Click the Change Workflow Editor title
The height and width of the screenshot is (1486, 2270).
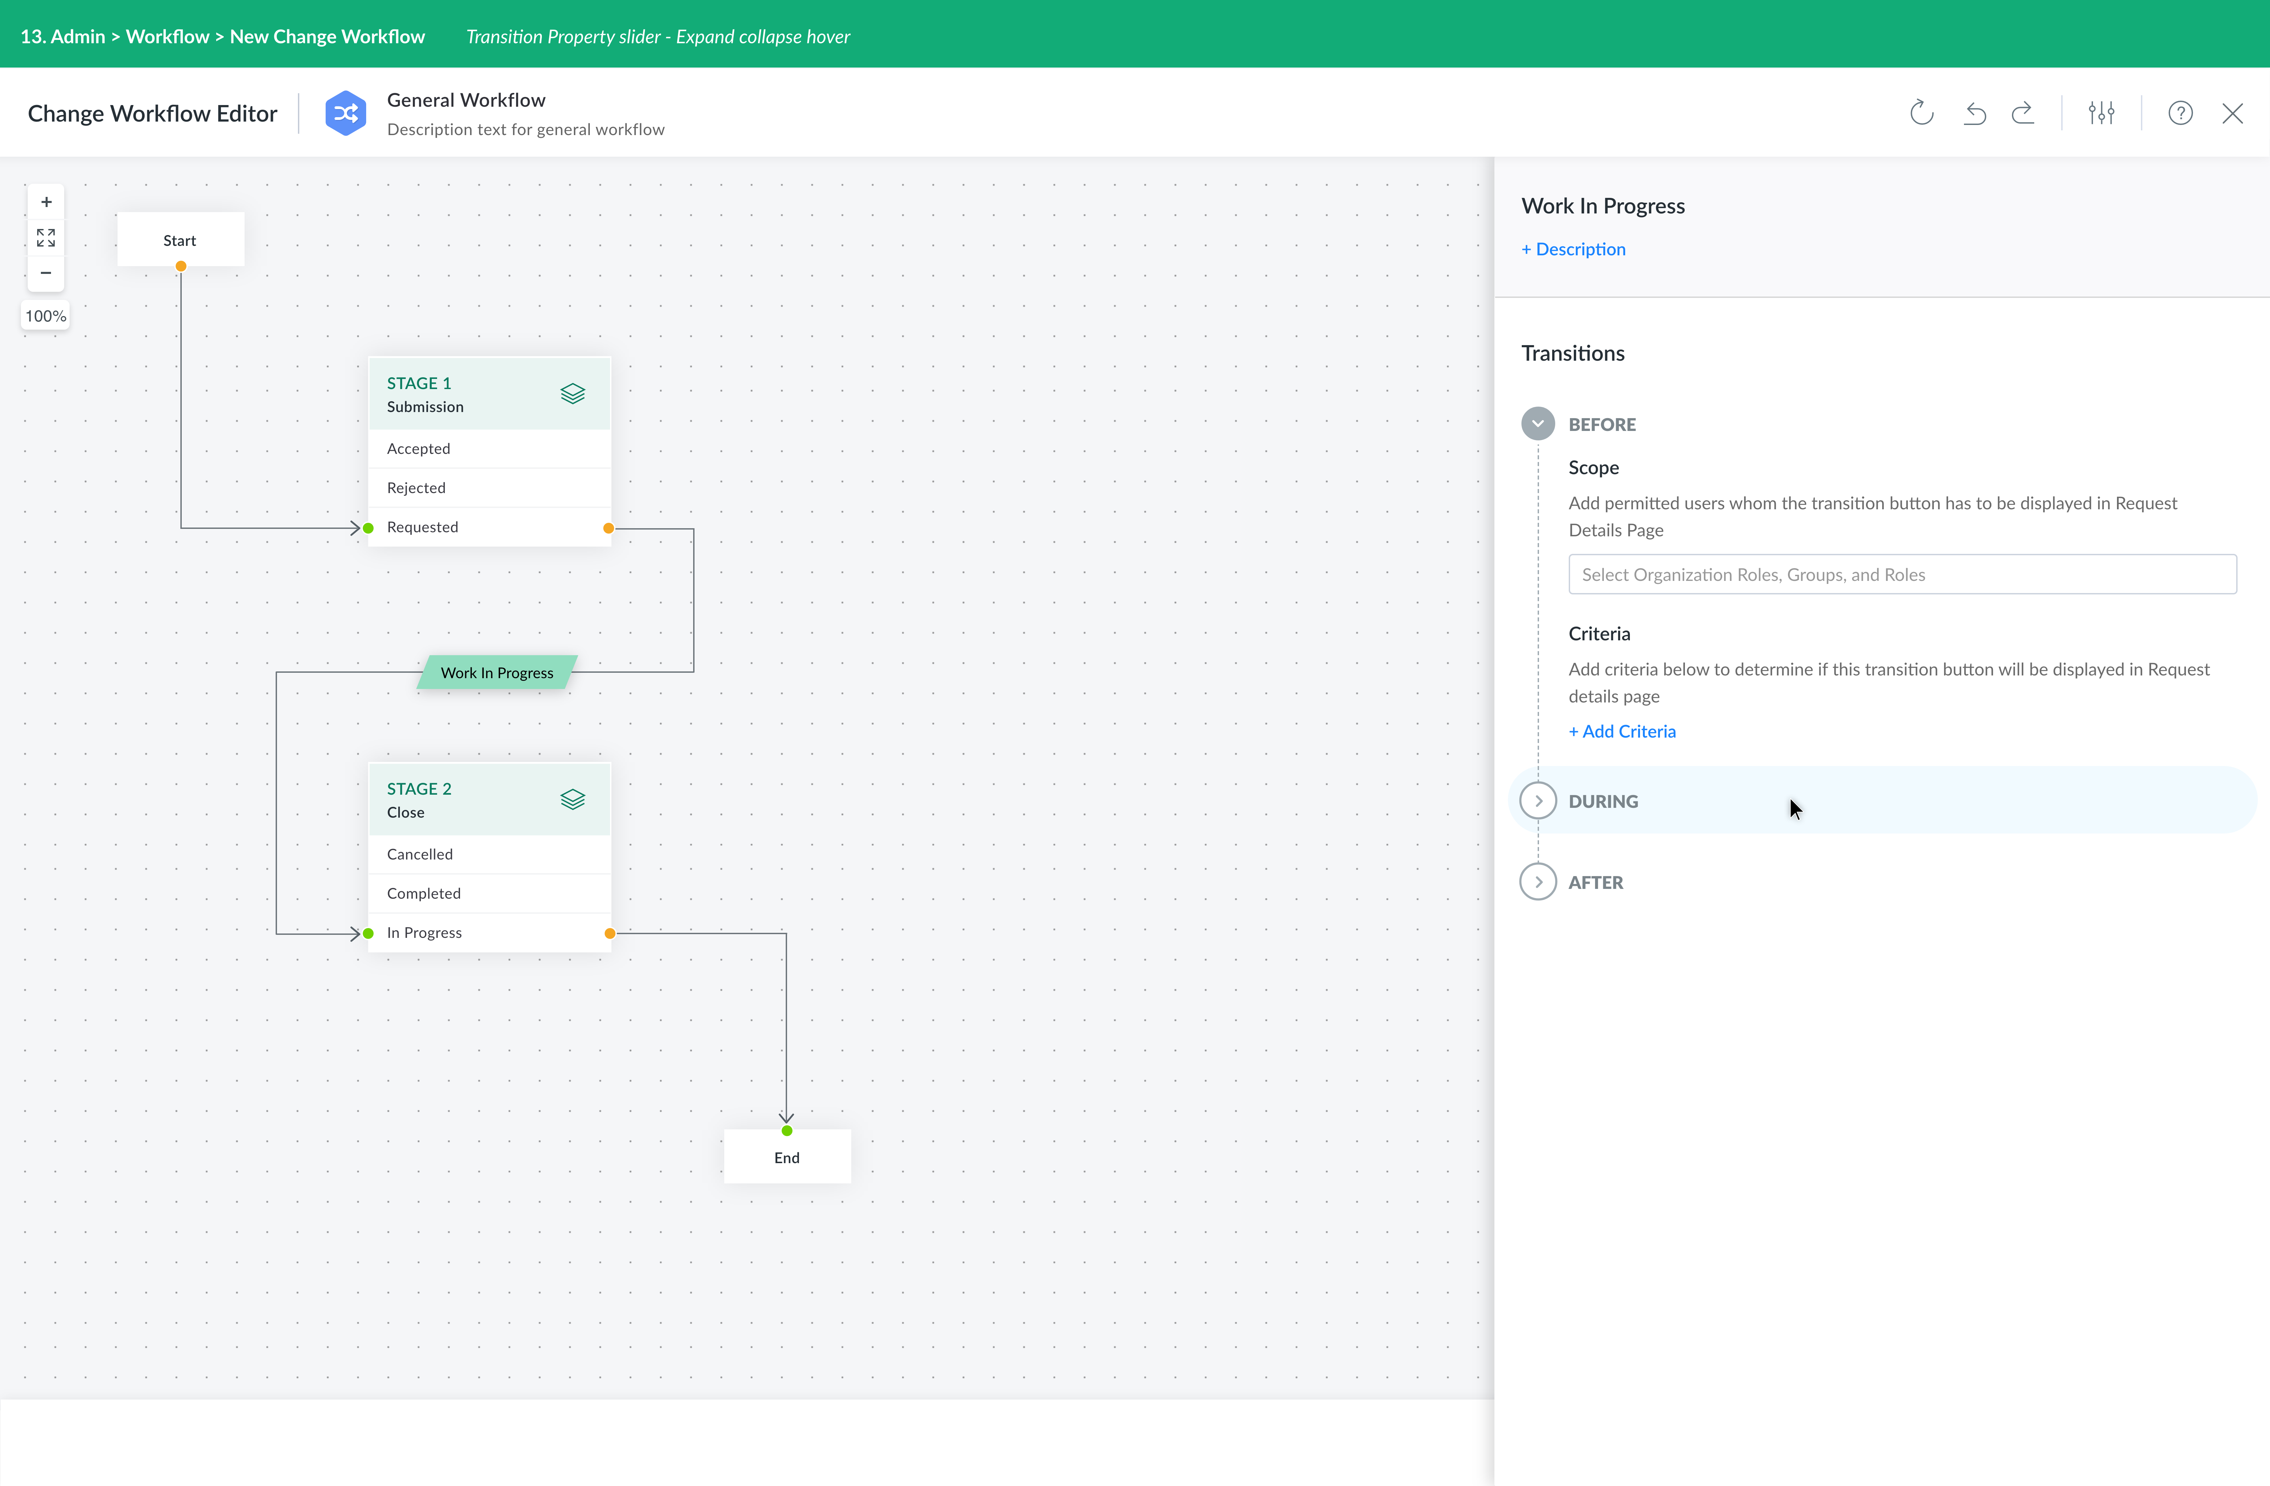click(x=153, y=113)
